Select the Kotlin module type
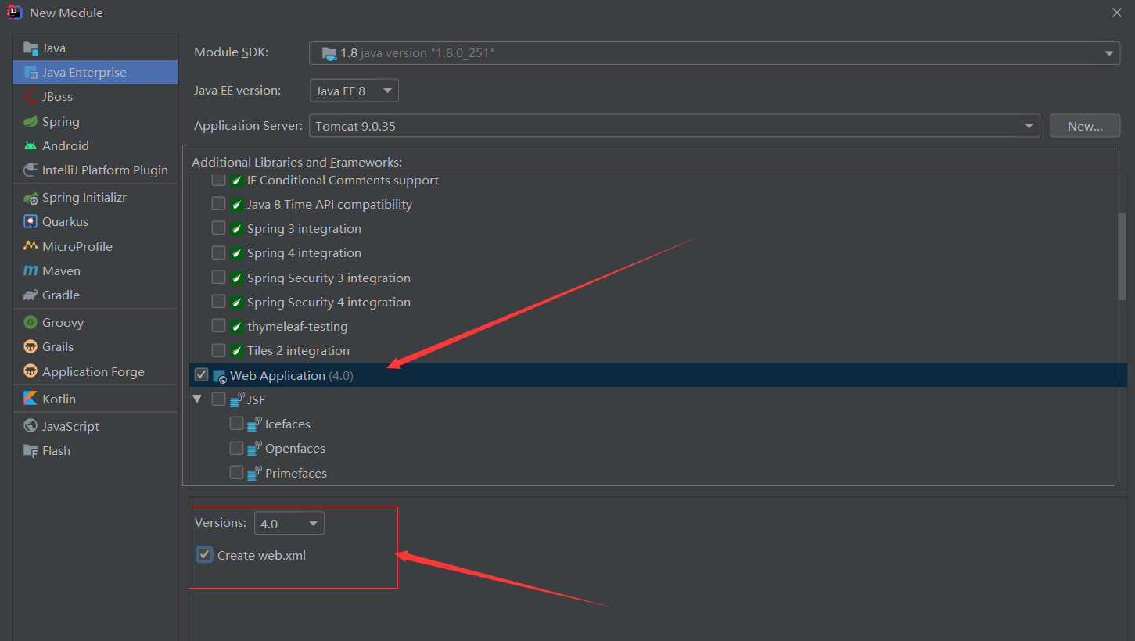The height and width of the screenshot is (641, 1135). pyautogui.click(x=95, y=399)
